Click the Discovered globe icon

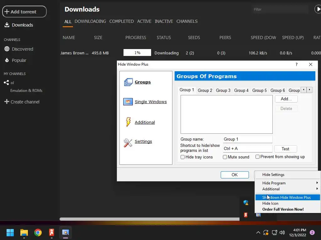tap(7, 49)
